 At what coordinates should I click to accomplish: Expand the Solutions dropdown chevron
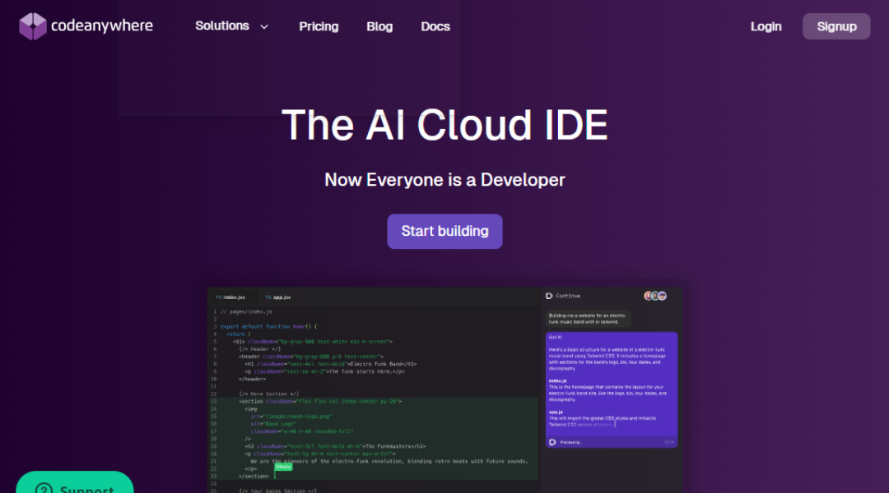click(x=264, y=26)
